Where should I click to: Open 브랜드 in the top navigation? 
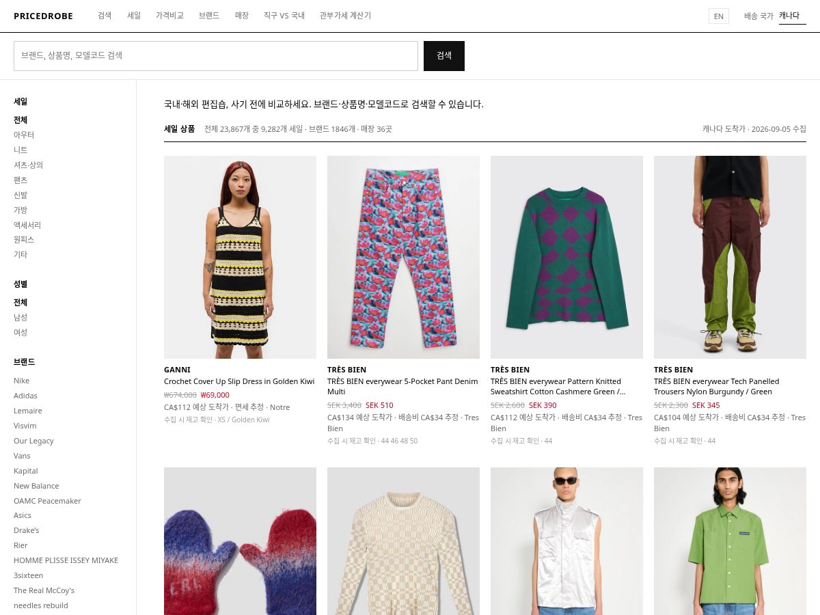click(x=209, y=15)
